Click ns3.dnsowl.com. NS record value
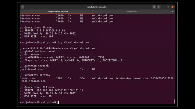Screen dimensions: 195x109 (x=103, y=21)
